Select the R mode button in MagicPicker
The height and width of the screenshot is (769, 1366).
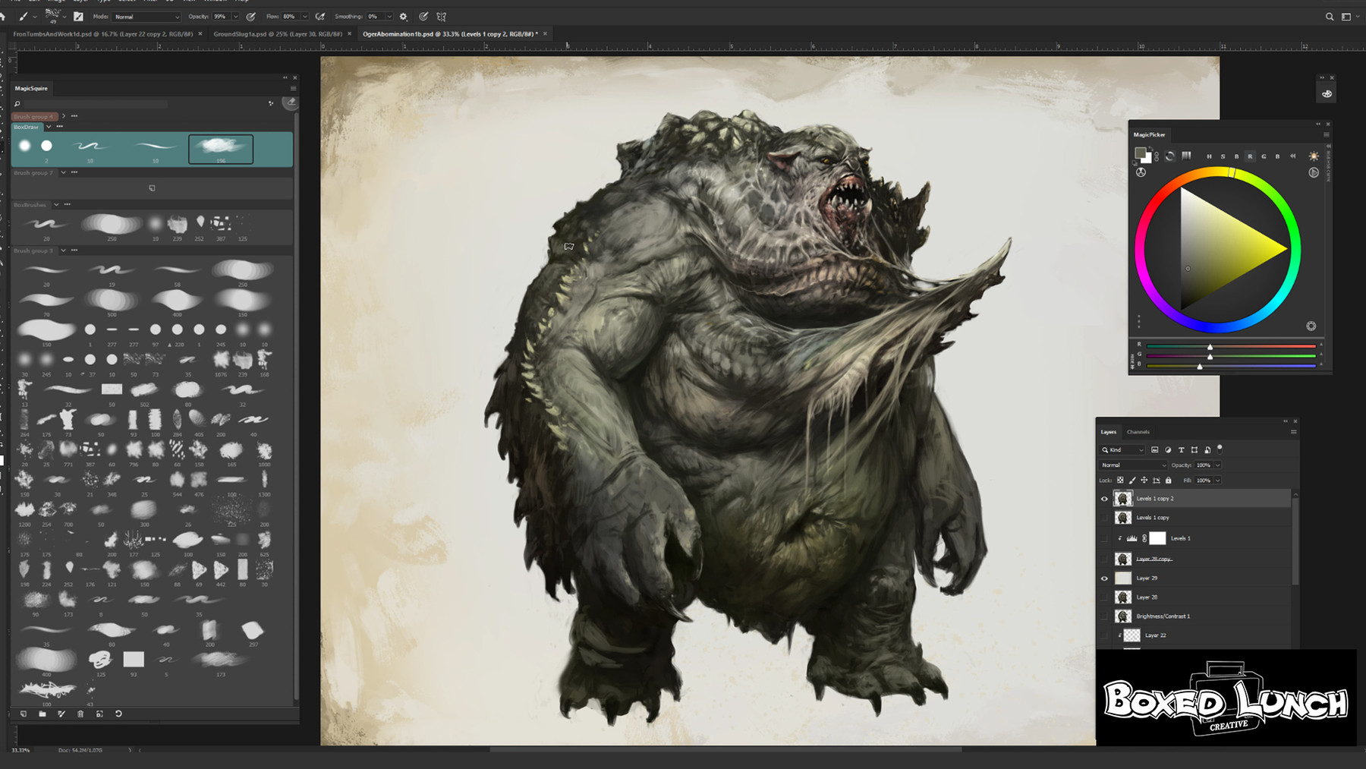[1251, 156]
